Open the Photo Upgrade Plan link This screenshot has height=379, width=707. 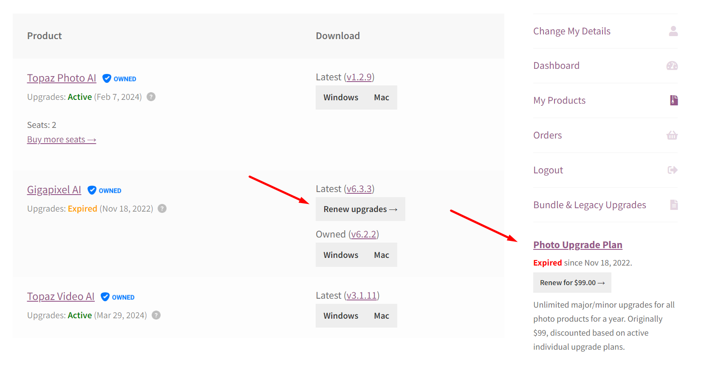578,245
